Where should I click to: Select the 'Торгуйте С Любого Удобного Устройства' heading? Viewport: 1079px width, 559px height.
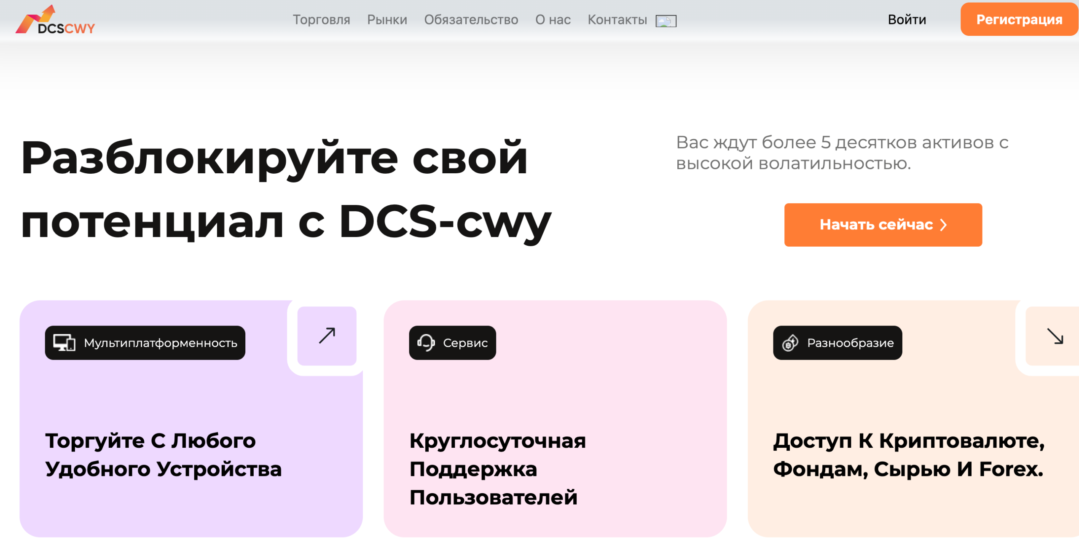tap(163, 455)
